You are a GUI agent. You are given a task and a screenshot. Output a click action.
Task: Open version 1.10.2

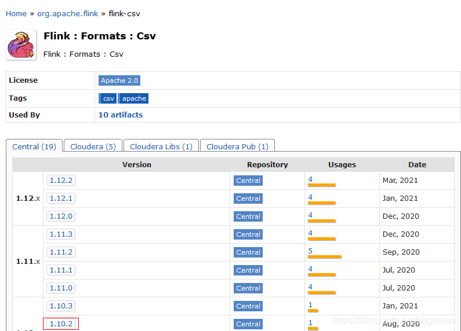(x=61, y=323)
